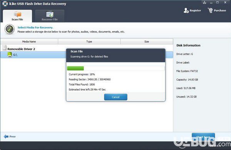Click the Disk Information heading

(x=188, y=45)
